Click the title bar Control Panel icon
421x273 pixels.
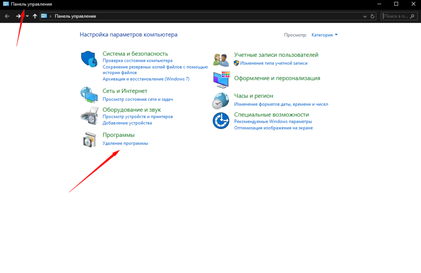6,4
